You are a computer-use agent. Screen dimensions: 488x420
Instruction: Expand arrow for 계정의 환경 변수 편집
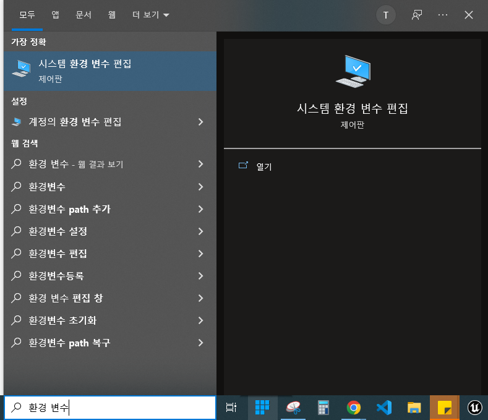tap(201, 122)
